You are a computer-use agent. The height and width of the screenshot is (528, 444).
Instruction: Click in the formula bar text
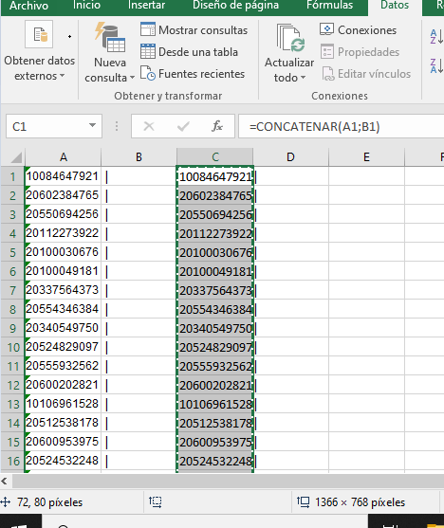[315, 127]
